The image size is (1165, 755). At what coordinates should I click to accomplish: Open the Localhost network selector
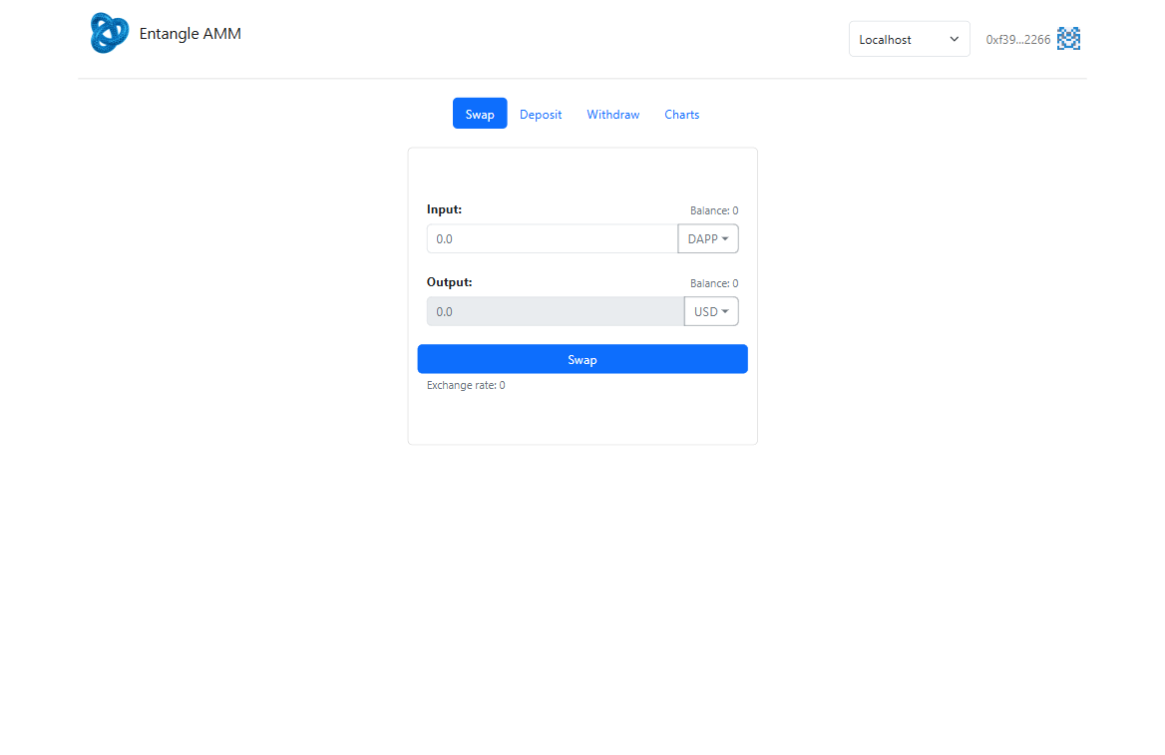(x=908, y=39)
